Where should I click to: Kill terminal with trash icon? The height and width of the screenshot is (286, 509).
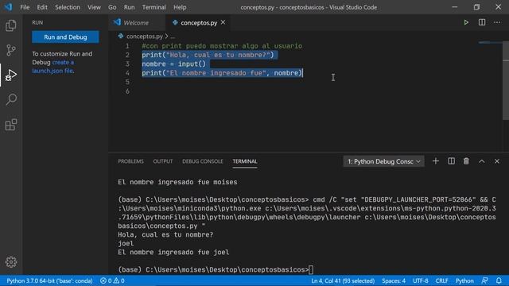coord(466,161)
